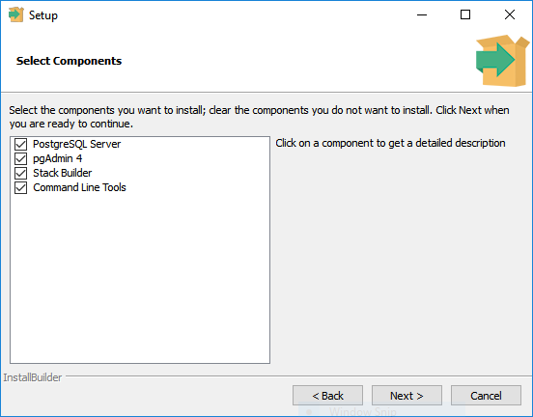Select the Stack Builder component label
The width and height of the screenshot is (533, 417).
tap(62, 173)
